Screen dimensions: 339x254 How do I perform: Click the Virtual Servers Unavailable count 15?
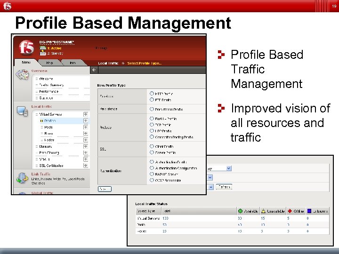[x=263, y=218]
